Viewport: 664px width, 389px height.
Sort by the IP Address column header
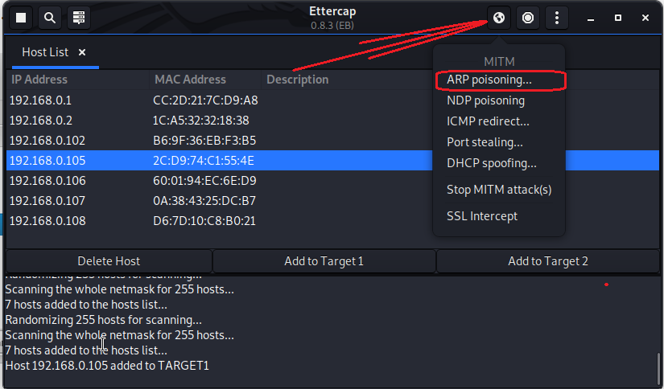coord(39,80)
